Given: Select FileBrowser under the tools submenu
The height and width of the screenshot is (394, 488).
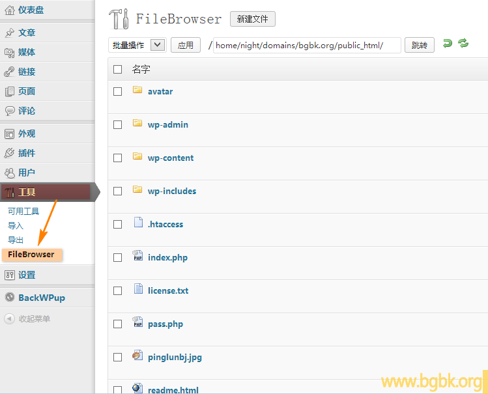Looking at the screenshot, I should (x=31, y=255).
